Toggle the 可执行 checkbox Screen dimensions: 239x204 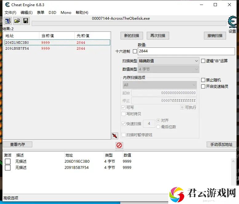pos(182,108)
